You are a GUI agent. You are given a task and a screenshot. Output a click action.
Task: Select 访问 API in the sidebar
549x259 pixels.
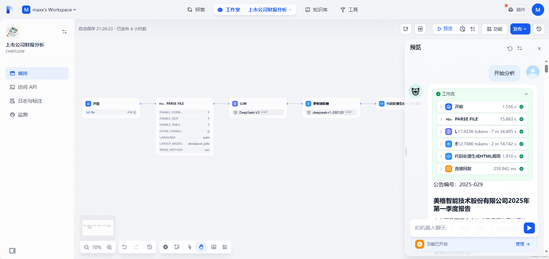[x=37, y=87]
